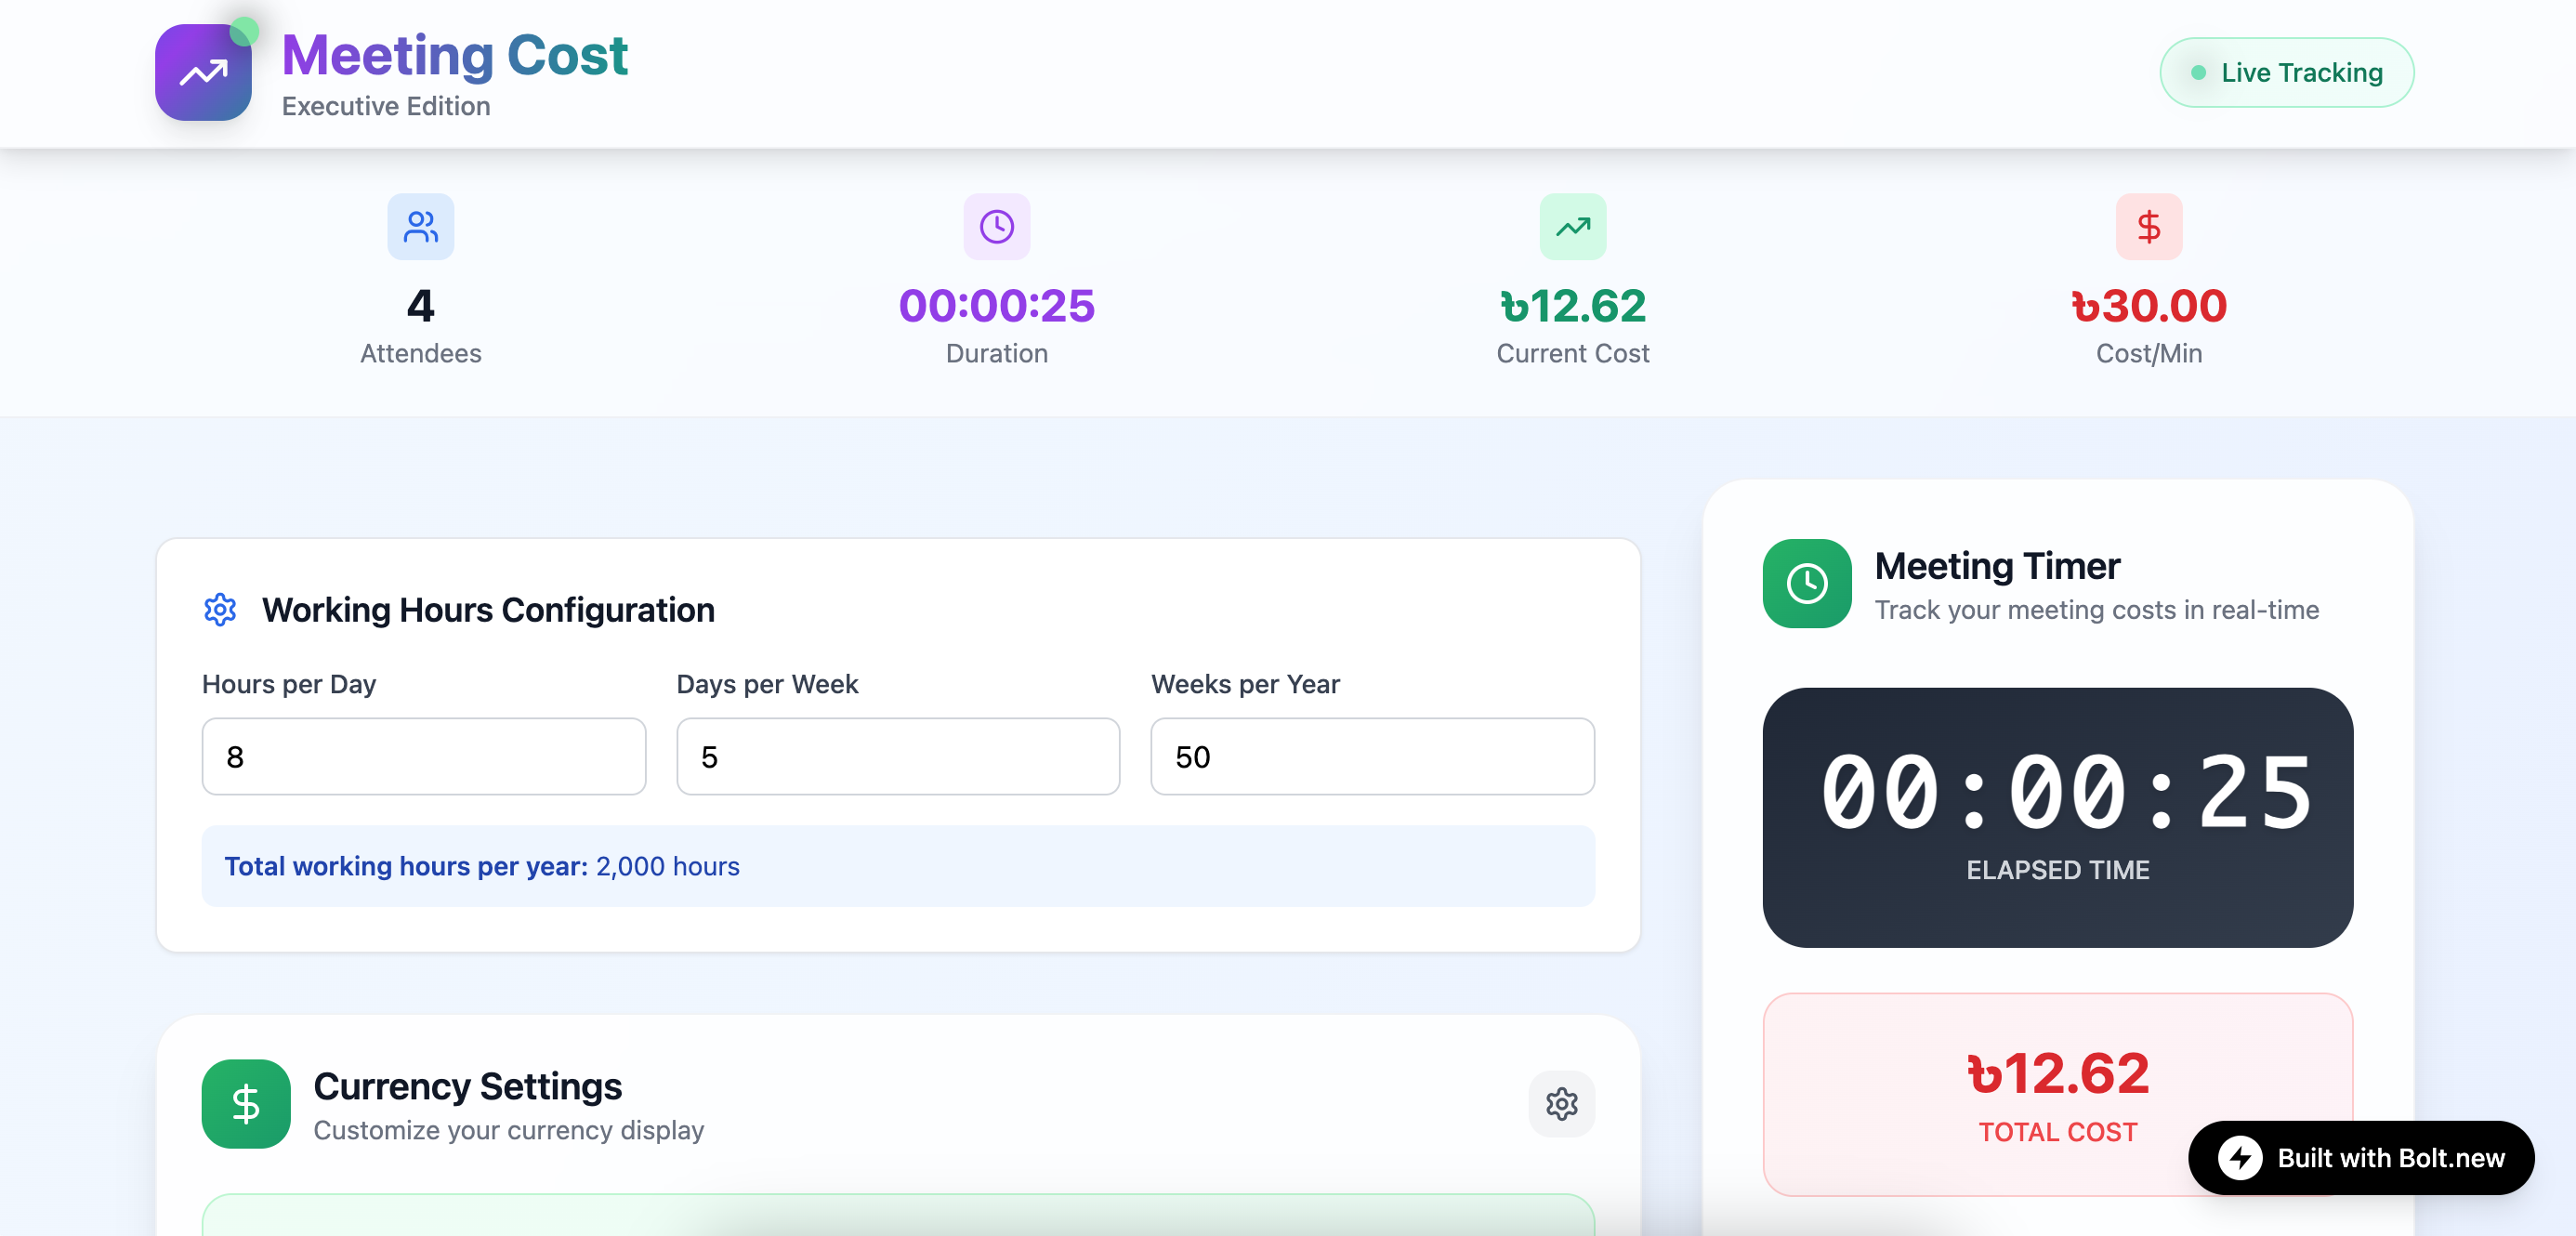Click the Live Tracking status badge

click(x=2286, y=73)
